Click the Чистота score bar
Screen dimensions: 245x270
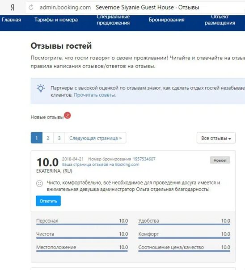point(82,238)
